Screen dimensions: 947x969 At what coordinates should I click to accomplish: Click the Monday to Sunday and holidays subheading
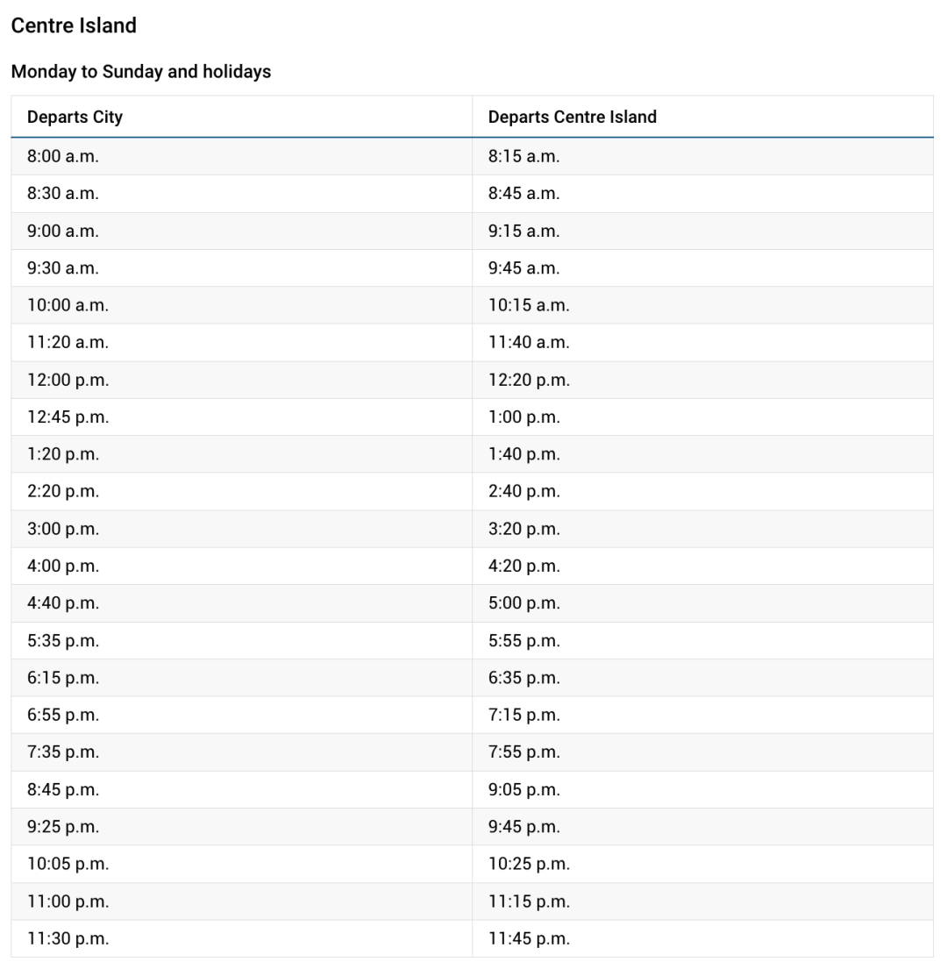(x=141, y=72)
